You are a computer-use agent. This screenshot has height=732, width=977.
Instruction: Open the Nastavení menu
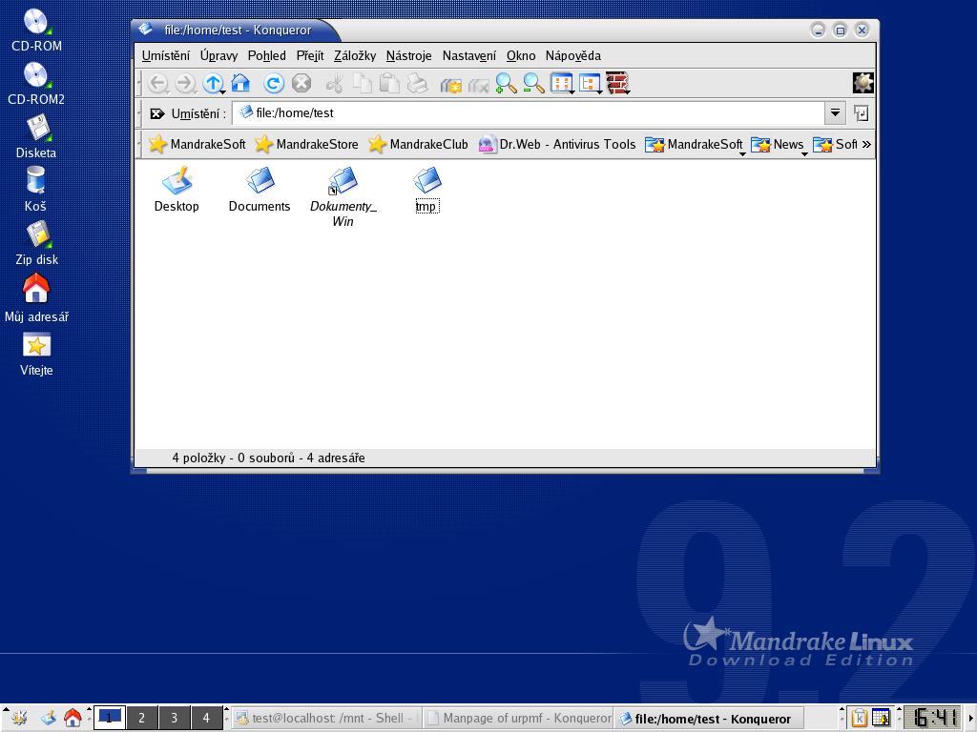(x=469, y=55)
